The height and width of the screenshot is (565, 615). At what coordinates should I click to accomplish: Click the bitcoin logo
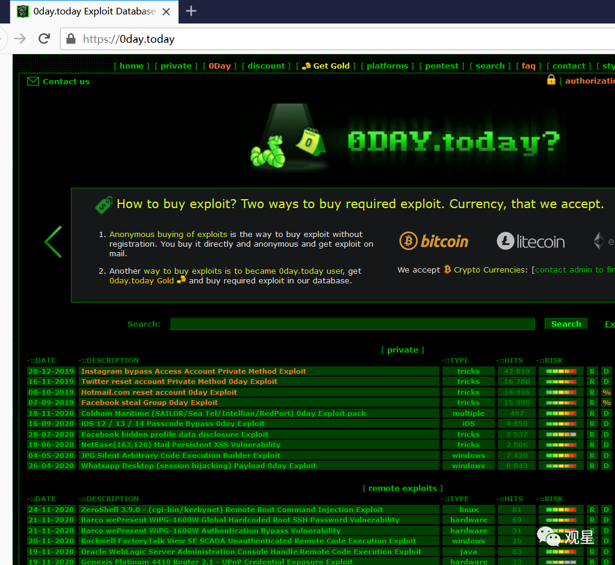tap(434, 241)
